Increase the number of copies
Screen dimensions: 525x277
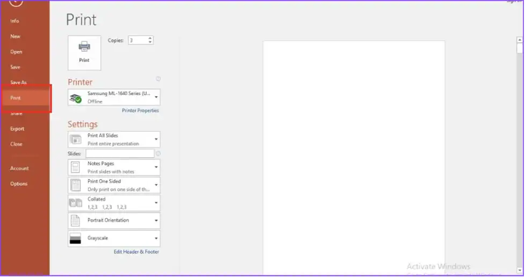click(150, 38)
